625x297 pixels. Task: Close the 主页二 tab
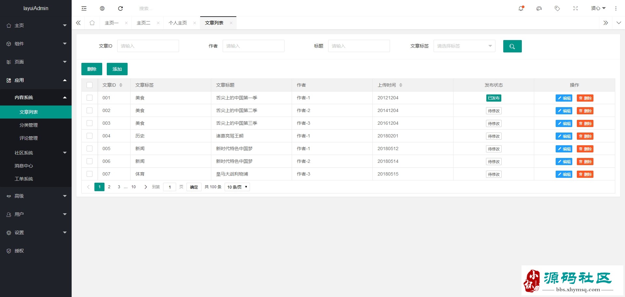158,23
